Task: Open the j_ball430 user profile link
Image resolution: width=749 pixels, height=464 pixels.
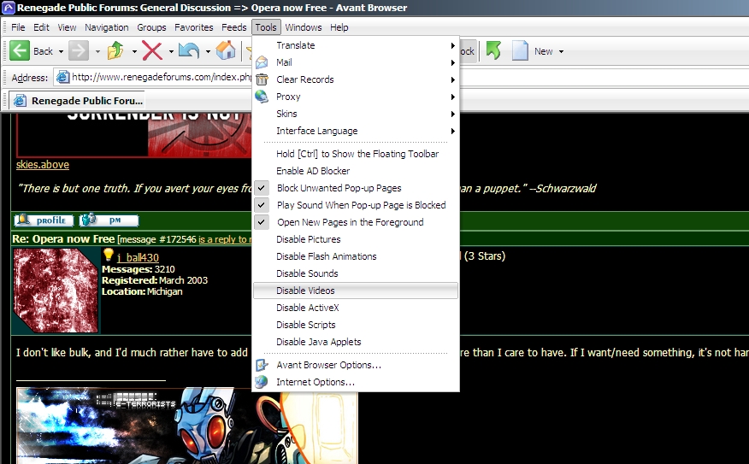Action: coord(138,257)
